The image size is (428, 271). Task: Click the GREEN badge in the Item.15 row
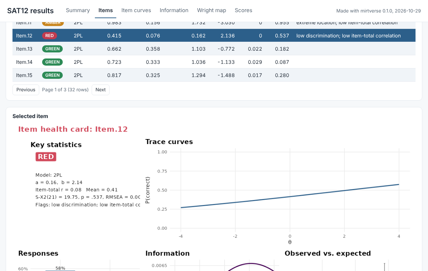pyautogui.click(x=52, y=75)
